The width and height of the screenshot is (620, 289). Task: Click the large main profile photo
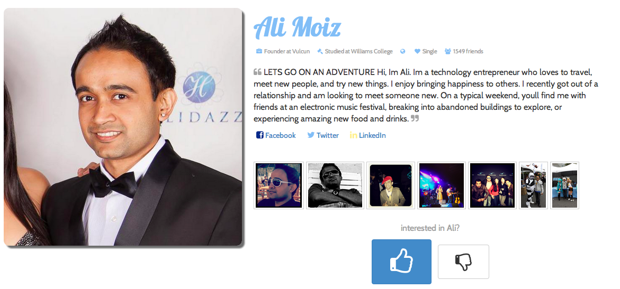click(123, 127)
